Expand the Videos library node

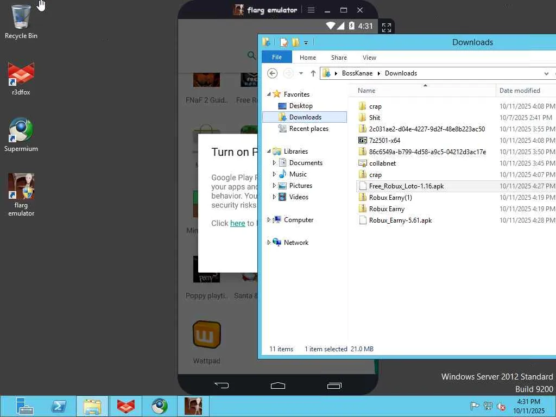click(274, 197)
